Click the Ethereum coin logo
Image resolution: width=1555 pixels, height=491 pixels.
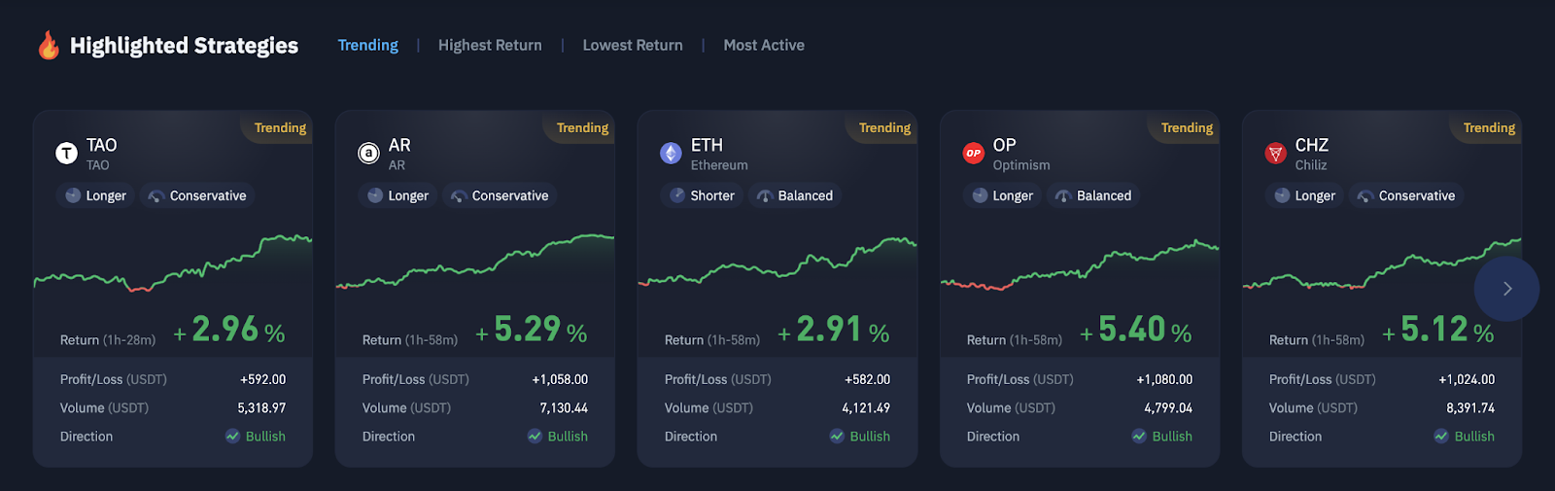coord(671,153)
